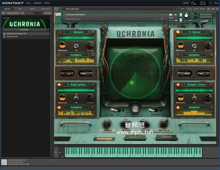
Task: Switch to the Automation tab
Action: coord(45,9)
